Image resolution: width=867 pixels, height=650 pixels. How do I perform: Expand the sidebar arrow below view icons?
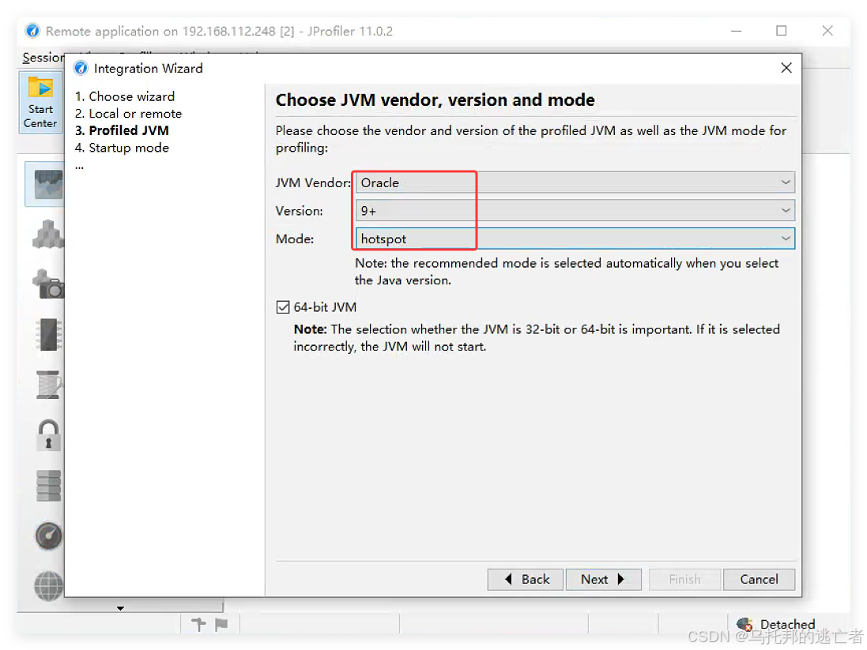120,608
